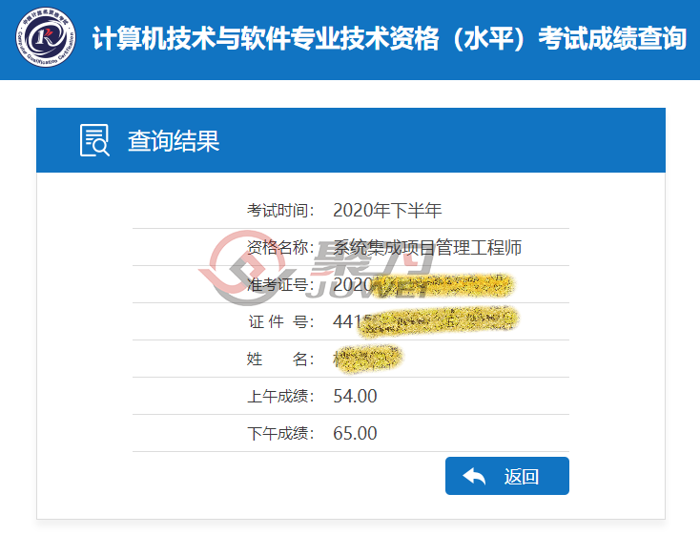Select the exam time value 2020年下半年

[x=387, y=210]
